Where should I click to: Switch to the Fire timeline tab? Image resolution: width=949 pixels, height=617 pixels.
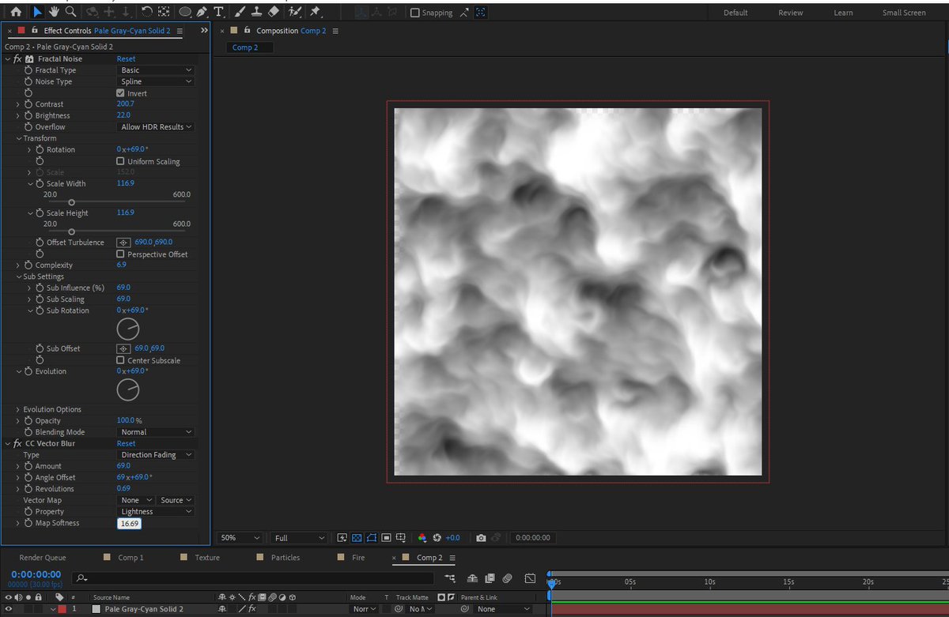click(x=358, y=558)
